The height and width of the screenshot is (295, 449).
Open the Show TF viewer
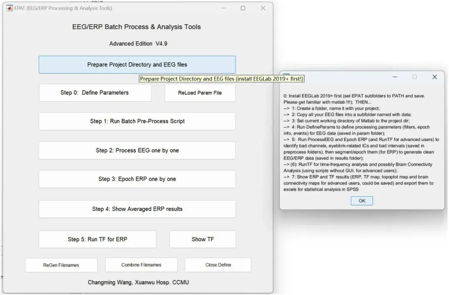(x=202, y=239)
